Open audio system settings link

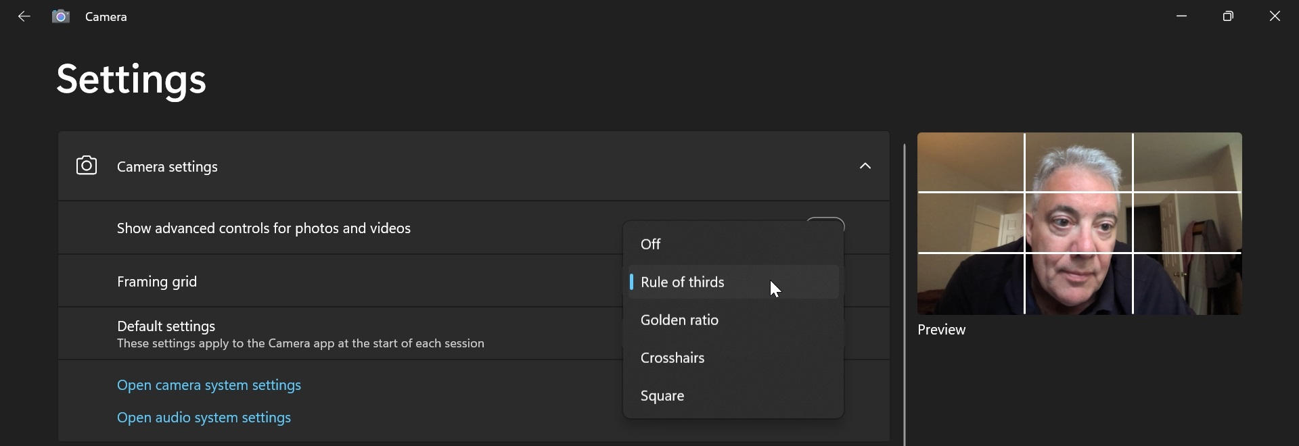[204, 418]
